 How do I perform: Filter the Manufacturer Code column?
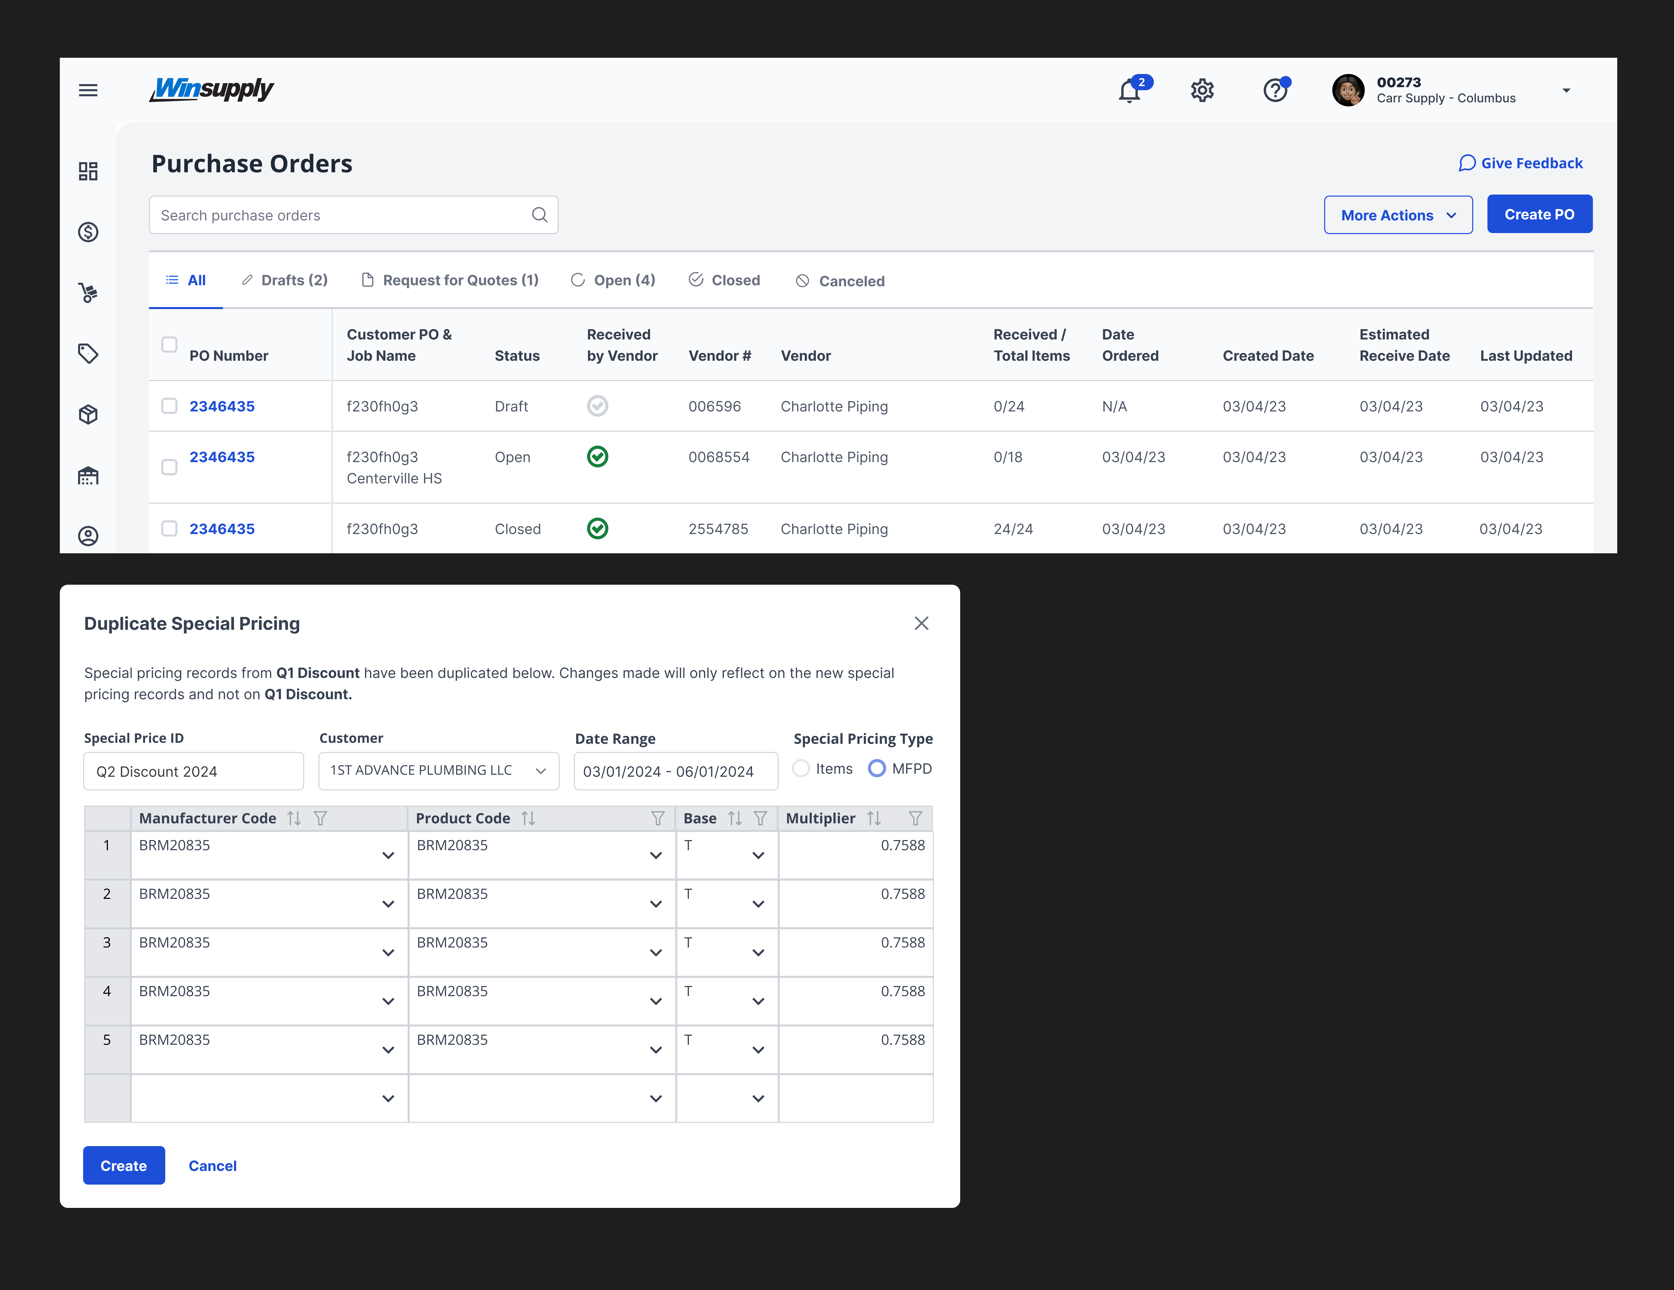coord(320,818)
